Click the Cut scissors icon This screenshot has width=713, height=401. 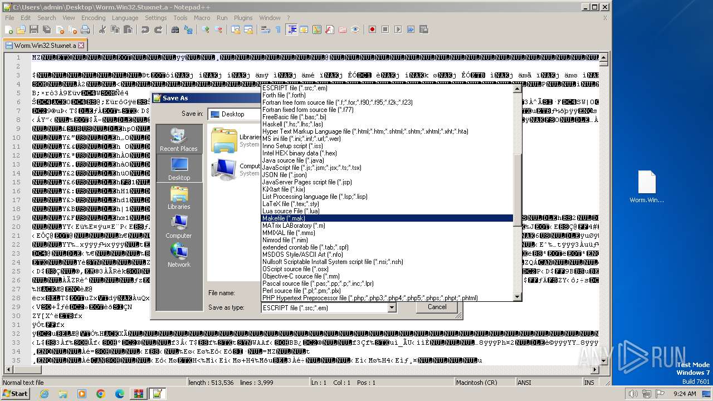click(102, 30)
